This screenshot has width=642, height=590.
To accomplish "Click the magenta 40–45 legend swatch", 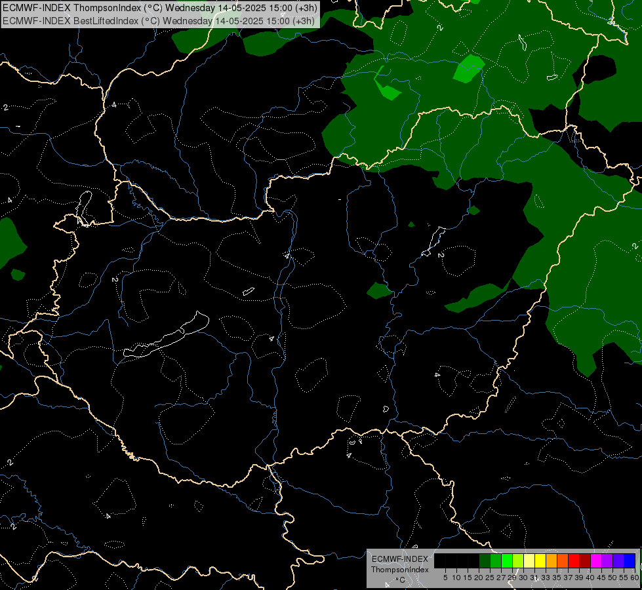I will point(596,560).
